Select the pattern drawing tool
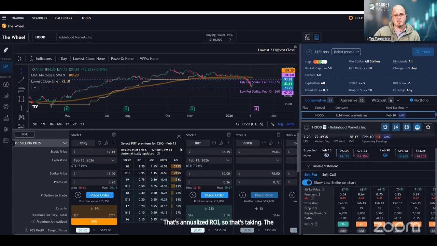 tap(21, 117)
